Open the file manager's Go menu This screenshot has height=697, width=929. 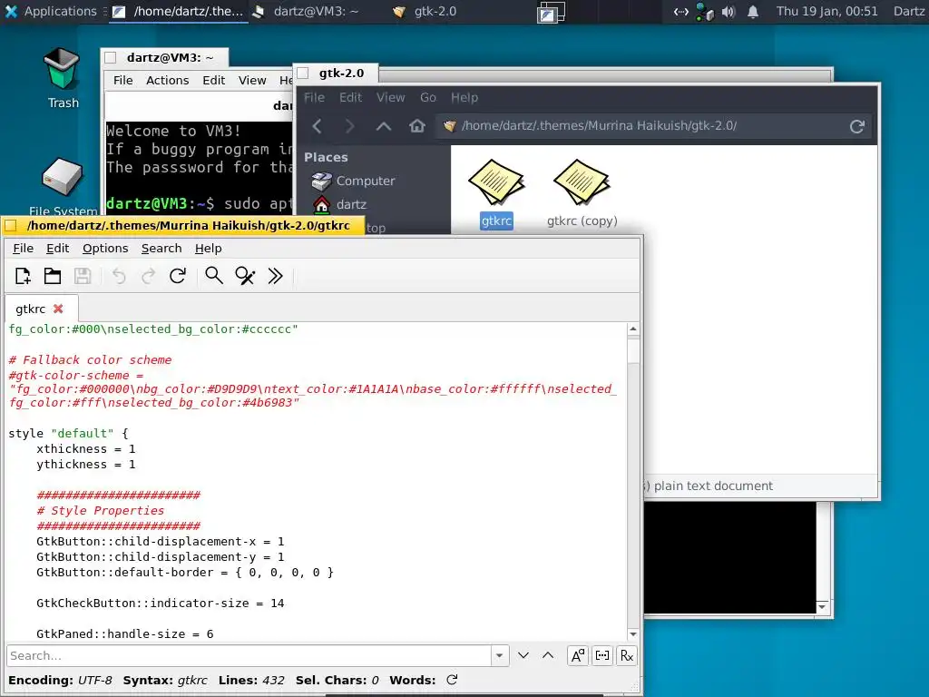(428, 97)
